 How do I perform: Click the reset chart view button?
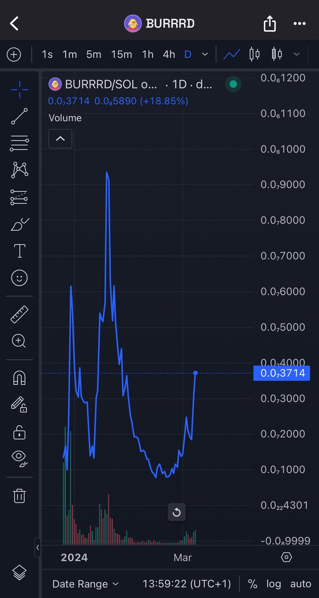point(176,512)
